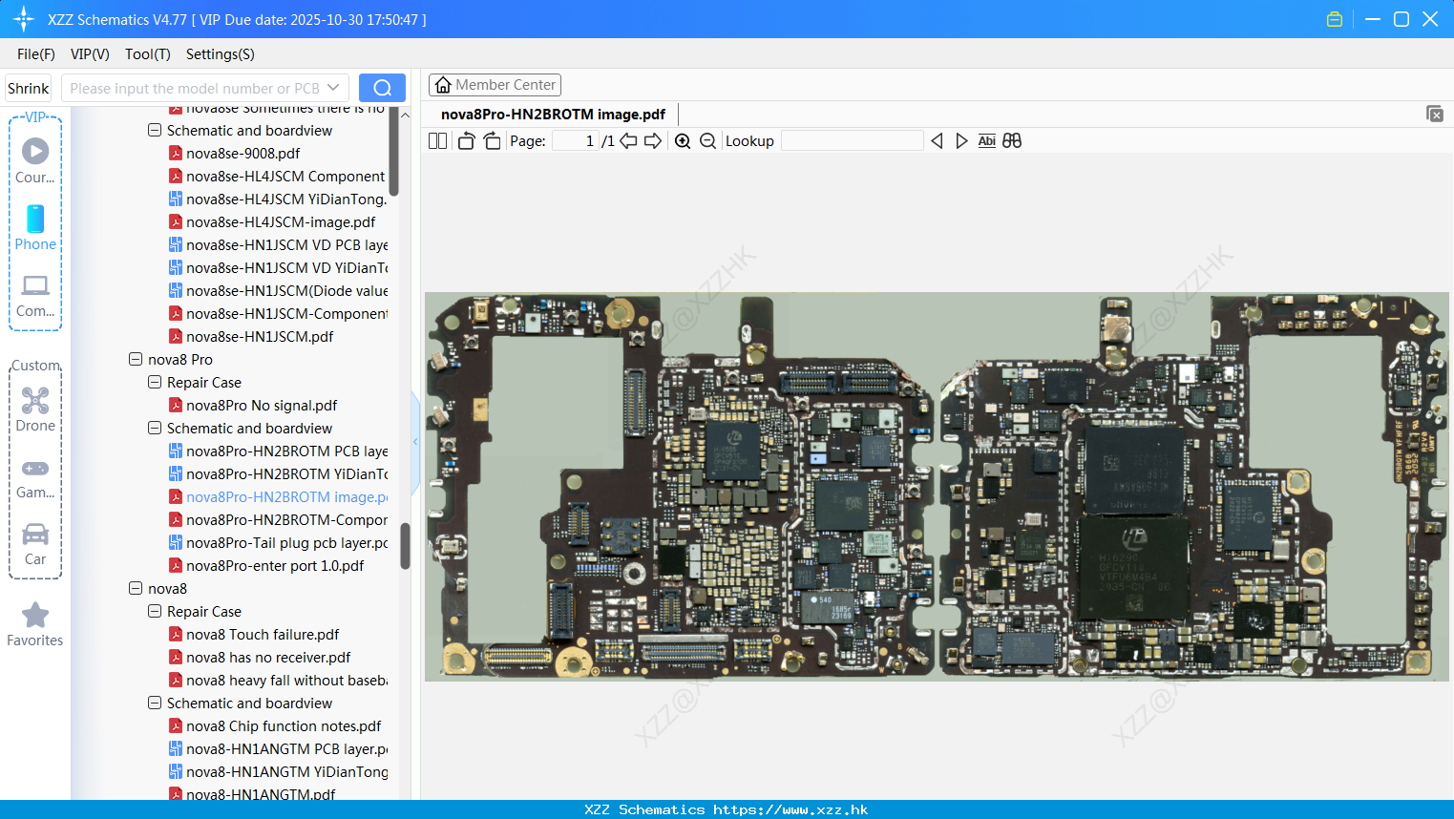Image resolution: width=1454 pixels, height=819 pixels.
Task: Open the Settings(S) menu
Action: [221, 54]
